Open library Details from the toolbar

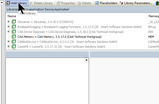coord(84,3)
